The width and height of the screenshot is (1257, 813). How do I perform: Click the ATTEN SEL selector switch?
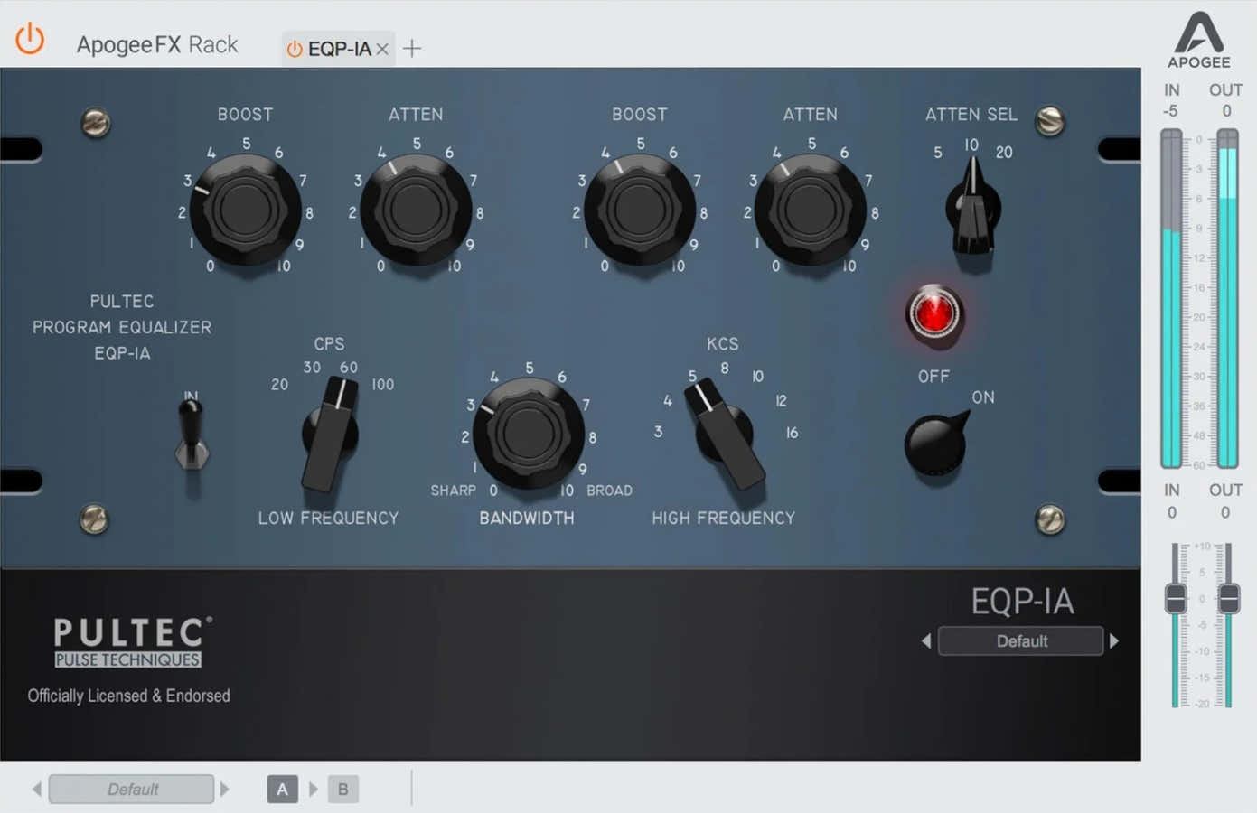[973, 208]
